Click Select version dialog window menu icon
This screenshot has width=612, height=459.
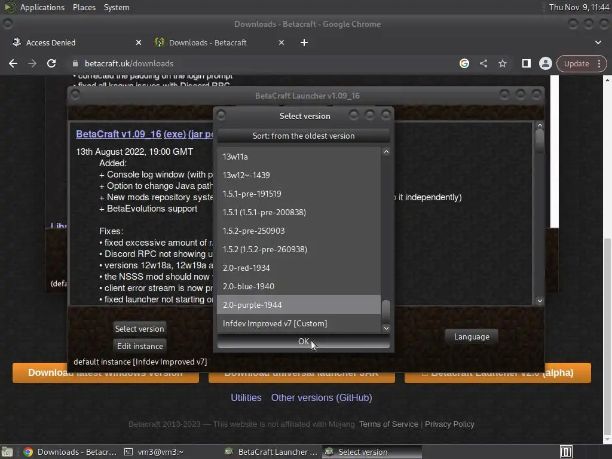(x=221, y=115)
